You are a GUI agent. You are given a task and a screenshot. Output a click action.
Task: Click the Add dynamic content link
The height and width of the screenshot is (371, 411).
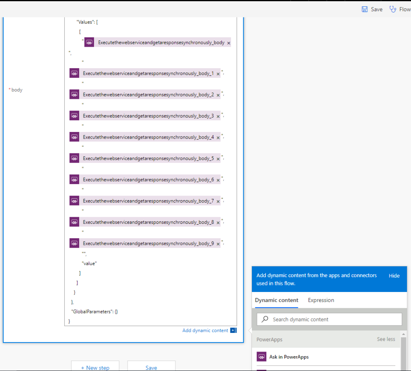[x=205, y=330]
